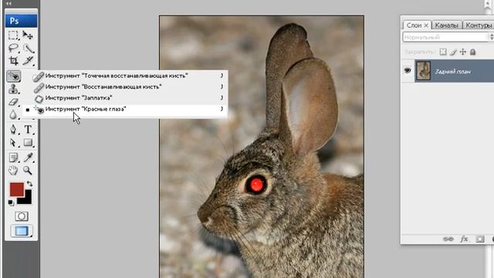Select the Quick Selection wand tool
This screenshot has width=494, height=278.
pos(28,48)
